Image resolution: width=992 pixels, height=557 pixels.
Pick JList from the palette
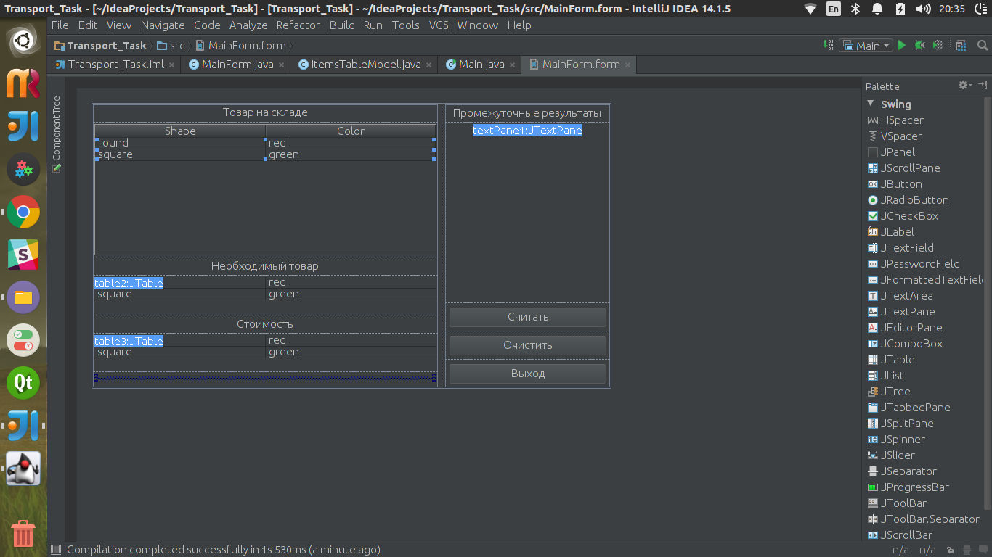(886, 376)
